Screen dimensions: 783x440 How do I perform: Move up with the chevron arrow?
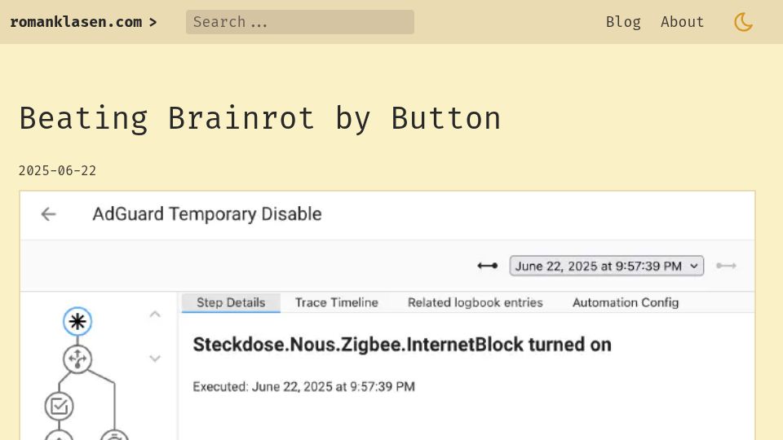[x=155, y=315]
